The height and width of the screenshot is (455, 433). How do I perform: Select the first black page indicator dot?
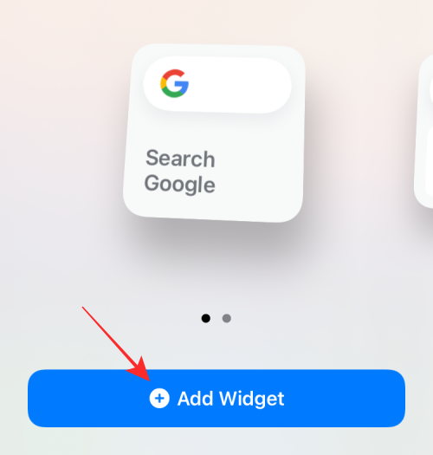pyautogui.click(x=205, y=318)
